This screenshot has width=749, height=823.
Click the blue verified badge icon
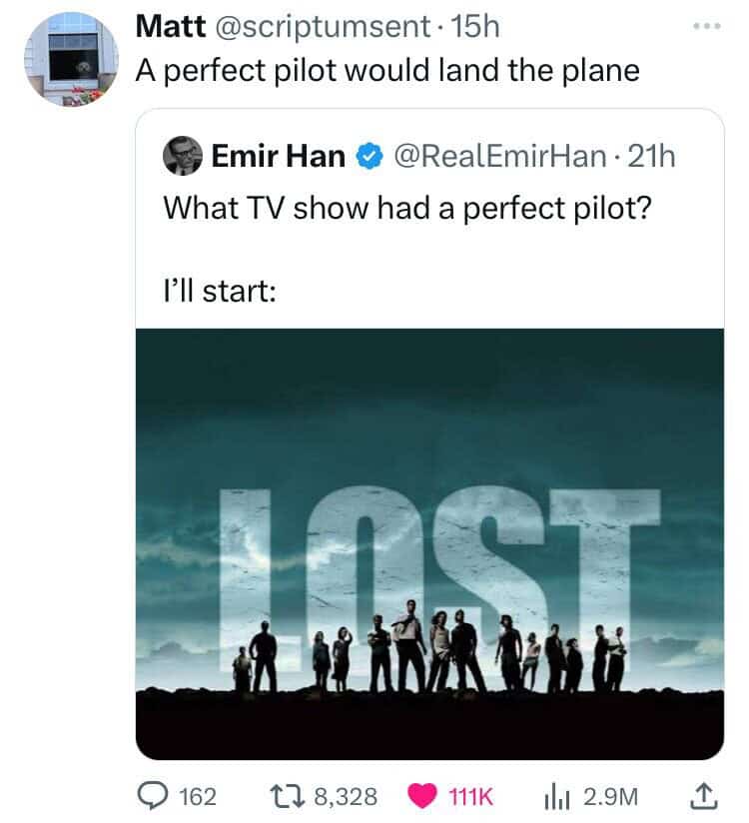pyautogui.click(x=371, y=157)
